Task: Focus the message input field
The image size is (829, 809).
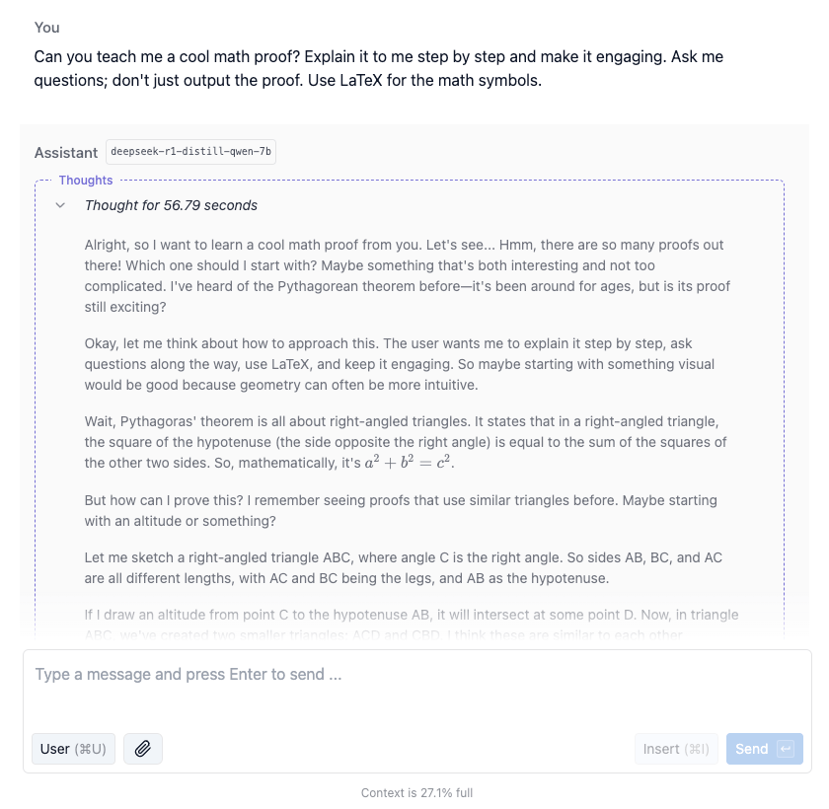Action: tap(414, 676)
